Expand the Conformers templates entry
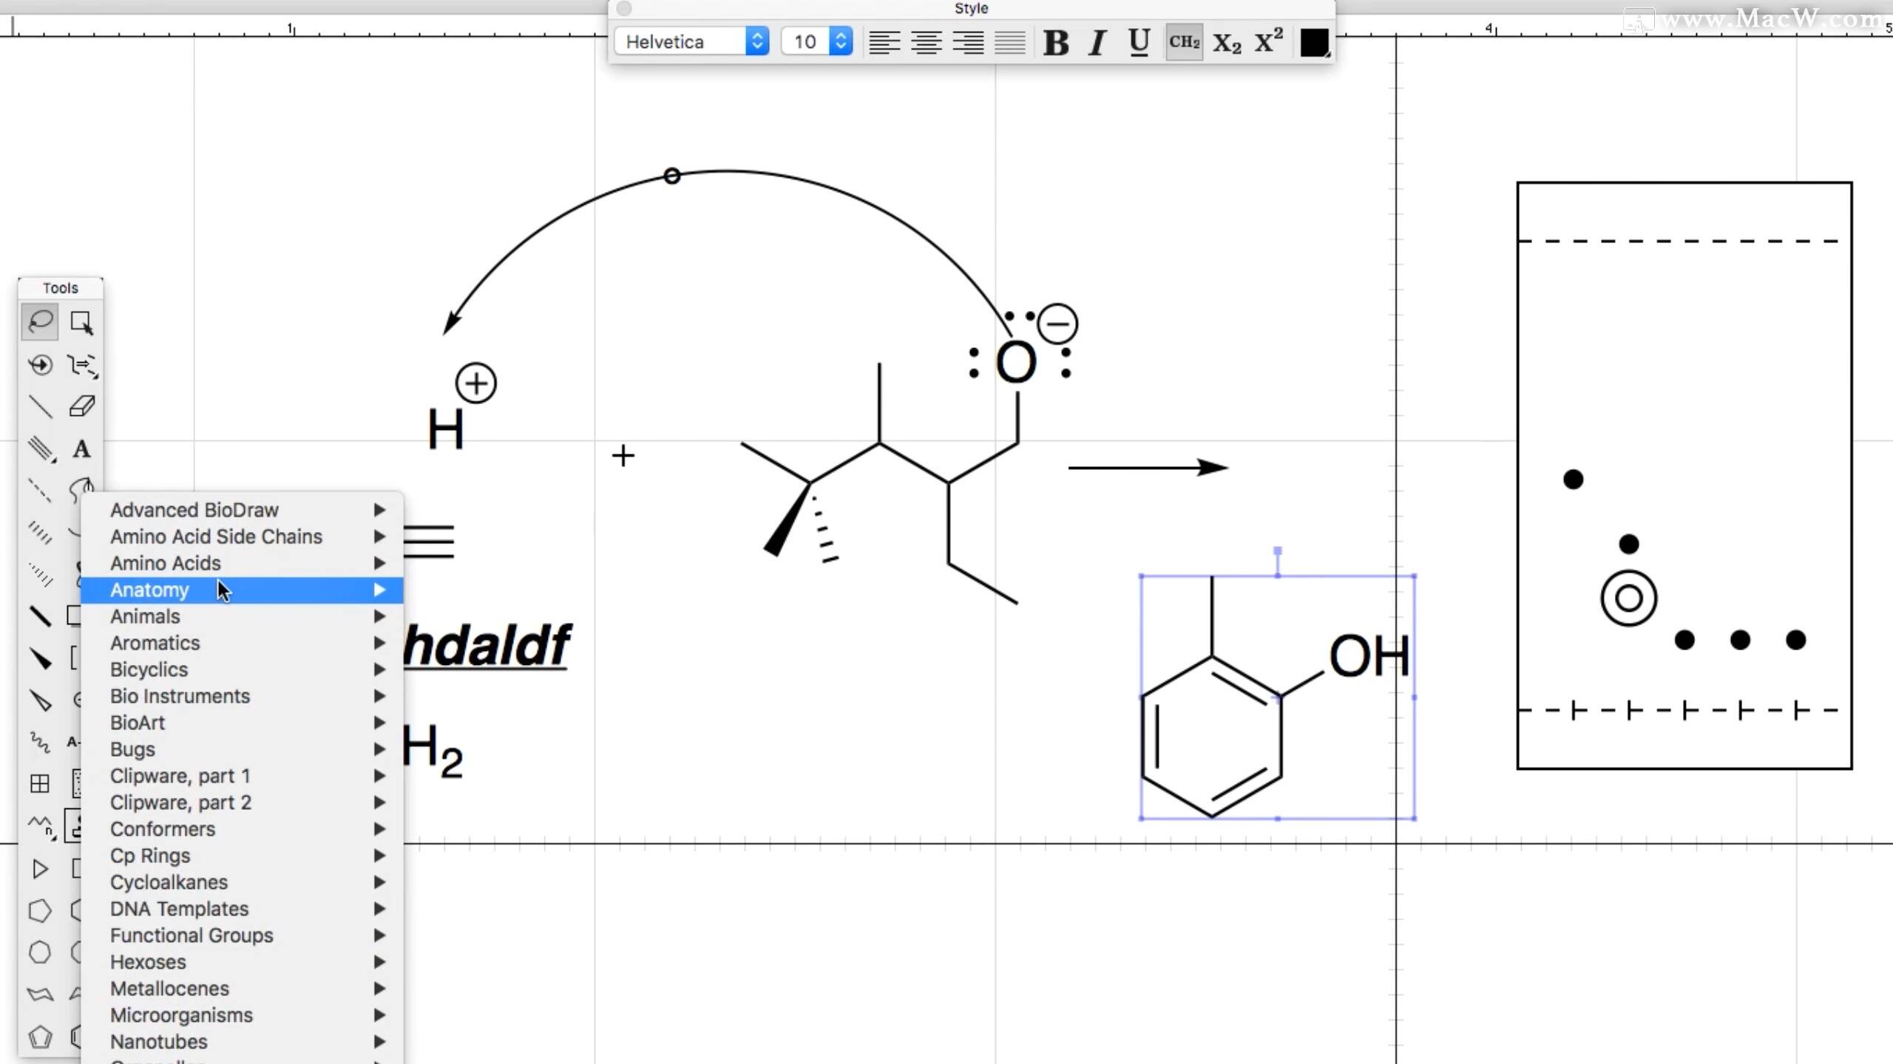This screenshot has width=1893, height=1064. coord(242,829)
